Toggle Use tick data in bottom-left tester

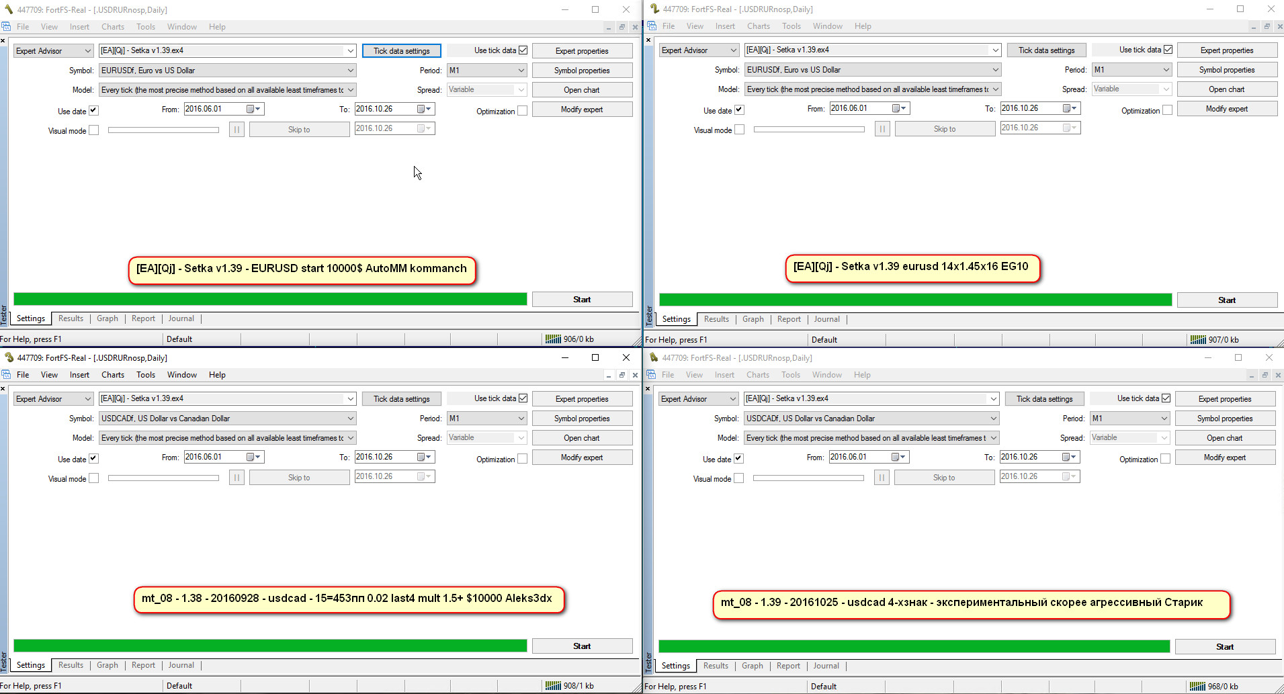pos(523,398)
